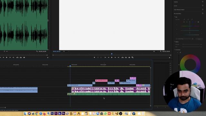This screenshot has height=116, width=206.
Task: Click Insert button in Source monitor
Action: (x=17, y=57)
